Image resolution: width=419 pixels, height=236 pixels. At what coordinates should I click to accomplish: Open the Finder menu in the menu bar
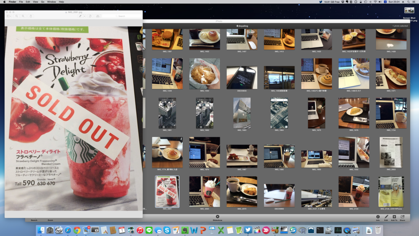[12, 2]
